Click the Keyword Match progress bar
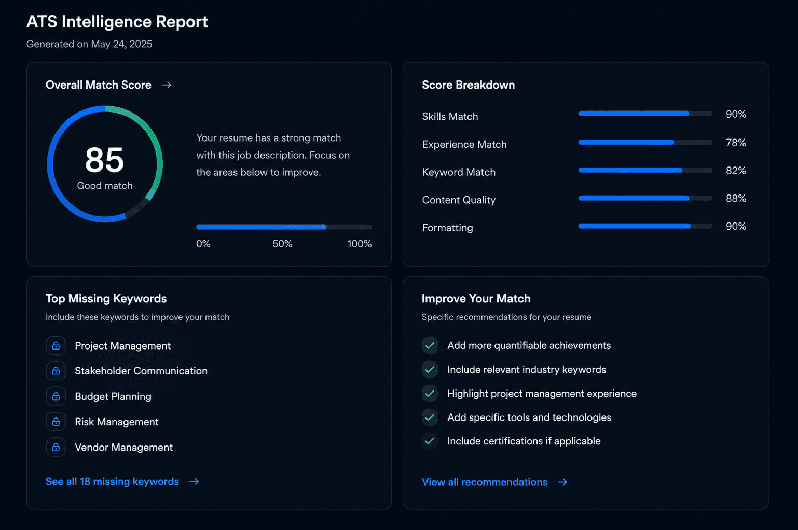This screenshot has height=530, width=798. pyautogui.click(x=645, y=170)
